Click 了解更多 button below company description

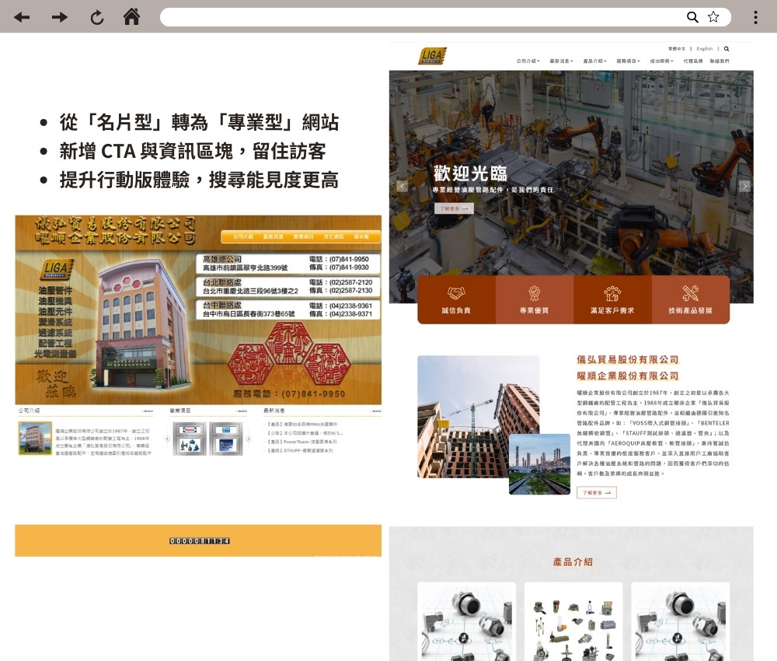(596, 492)
